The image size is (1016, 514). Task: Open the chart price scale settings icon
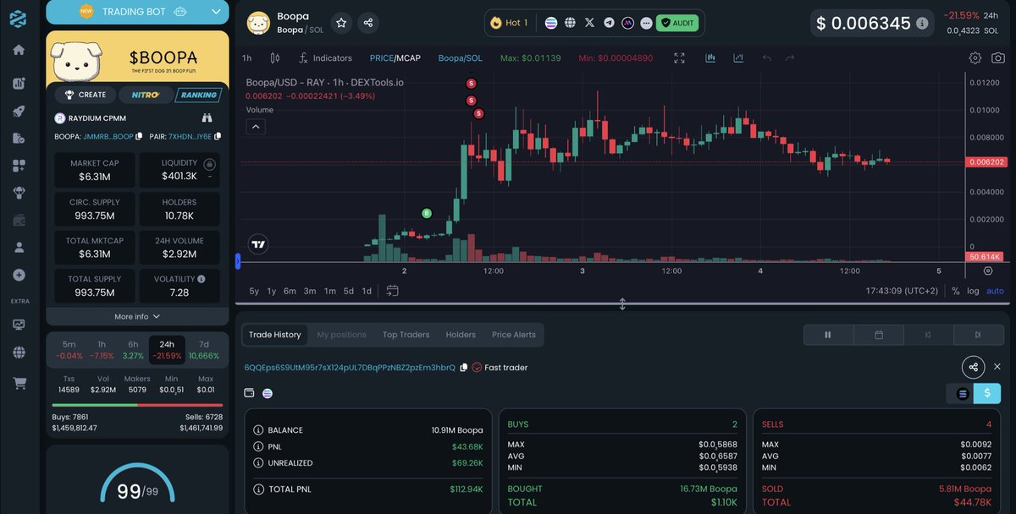[x=987, y=271]
